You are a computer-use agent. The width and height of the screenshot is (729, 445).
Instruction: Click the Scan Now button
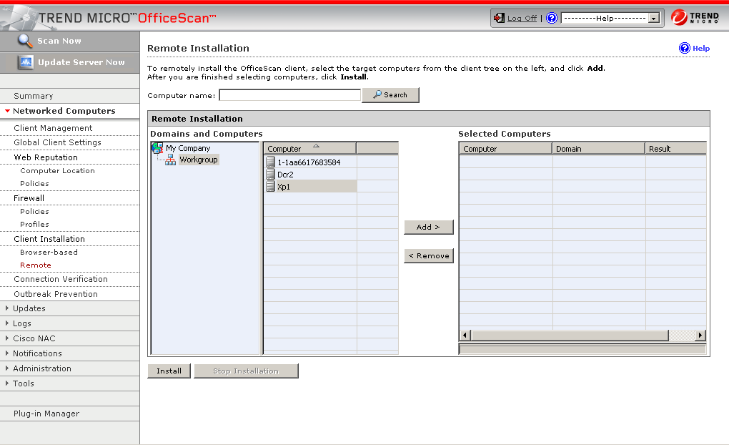[x=70, y=41]
